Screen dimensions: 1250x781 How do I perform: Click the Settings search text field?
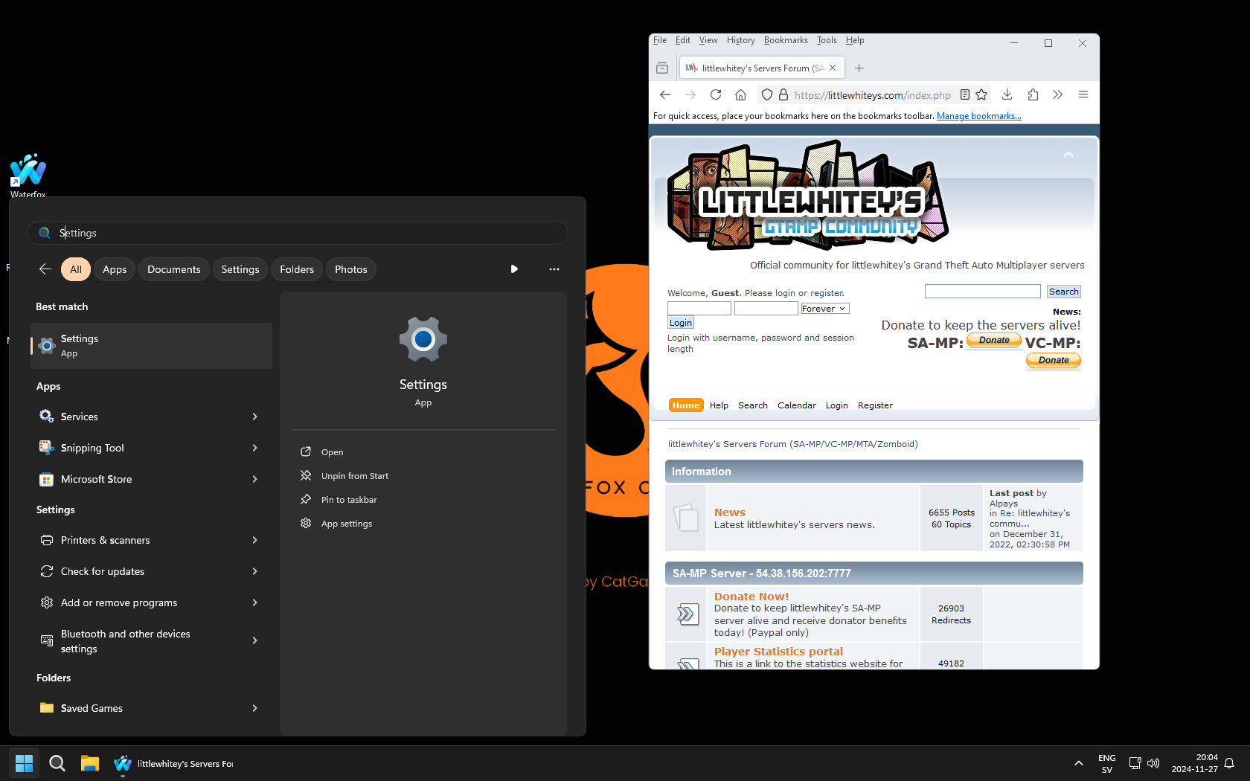pos(298,233)
